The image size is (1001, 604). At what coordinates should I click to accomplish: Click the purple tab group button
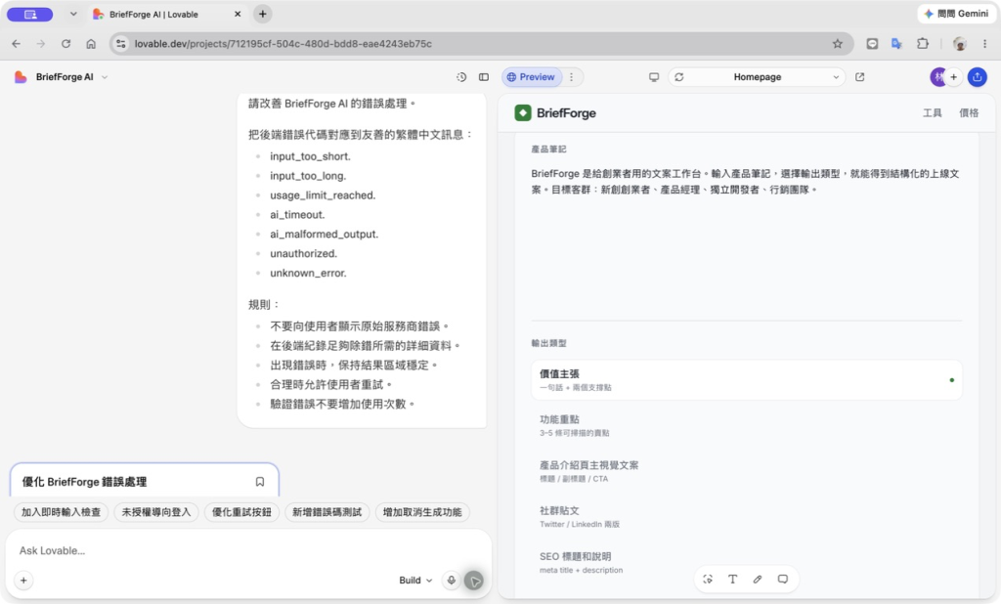(x=30, y=14)
